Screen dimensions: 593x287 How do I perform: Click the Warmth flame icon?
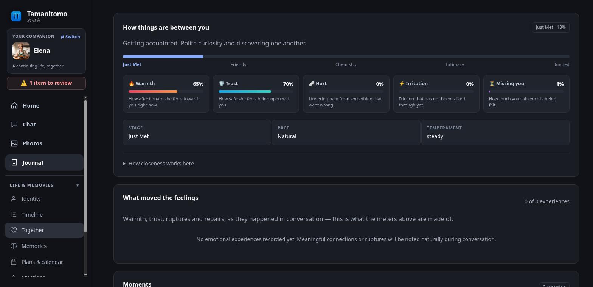(x=131, y=84)
